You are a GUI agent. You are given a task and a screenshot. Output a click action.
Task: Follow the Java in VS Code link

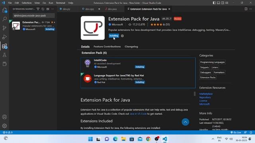[x=138, y=114]
